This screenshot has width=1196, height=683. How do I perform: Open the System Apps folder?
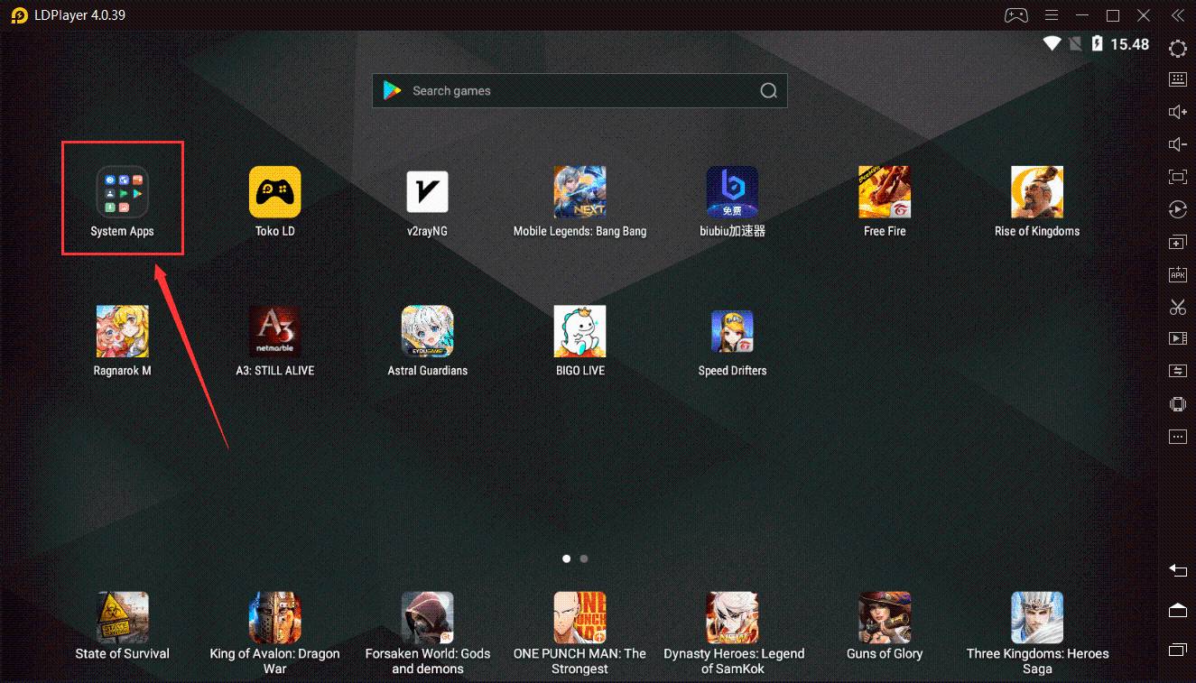122,191
